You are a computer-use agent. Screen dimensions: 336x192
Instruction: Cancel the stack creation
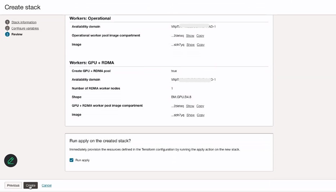46,186
